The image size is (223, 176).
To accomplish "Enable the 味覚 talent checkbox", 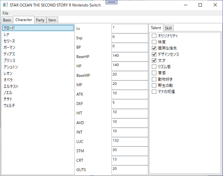I will point(154,42).
